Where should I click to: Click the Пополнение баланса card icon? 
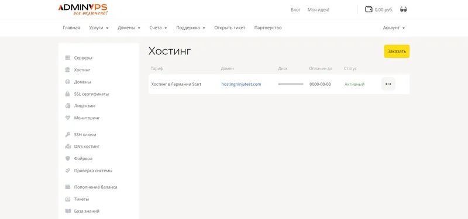click(68, 187)
